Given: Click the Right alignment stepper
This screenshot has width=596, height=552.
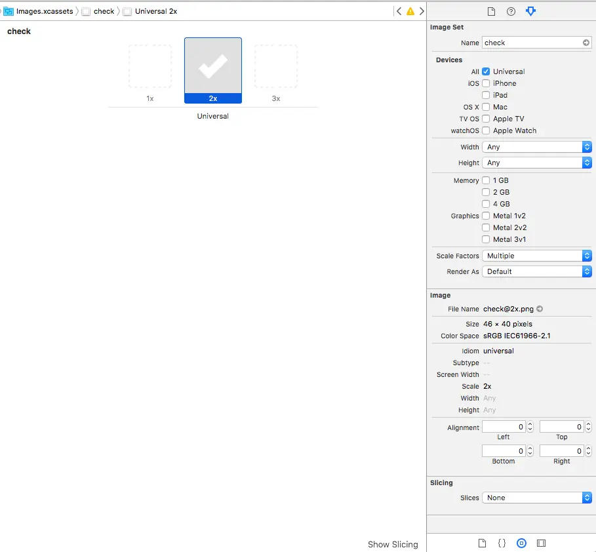Looking at the screenshot, I should (588, 451).
